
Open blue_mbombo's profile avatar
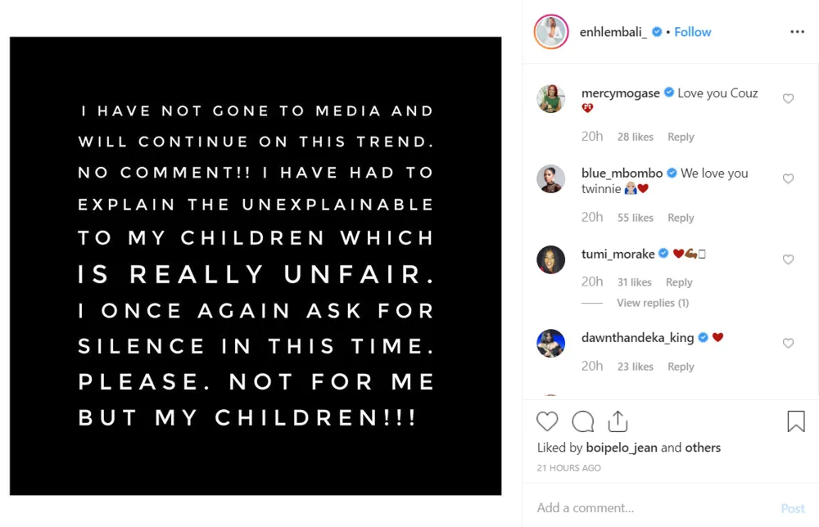(551, 179)
